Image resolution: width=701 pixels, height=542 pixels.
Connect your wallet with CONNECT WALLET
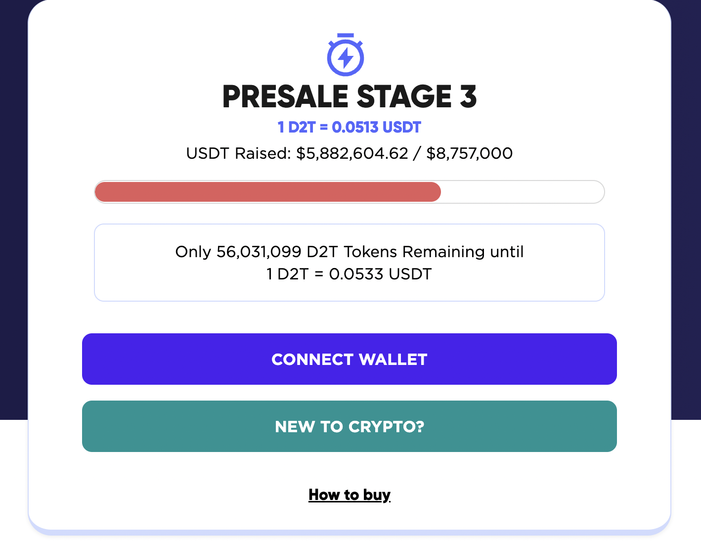click(350, 359)
